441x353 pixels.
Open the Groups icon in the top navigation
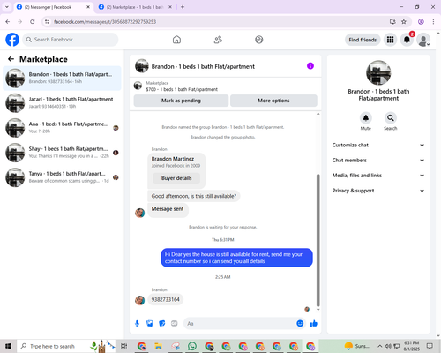point(259,40)
